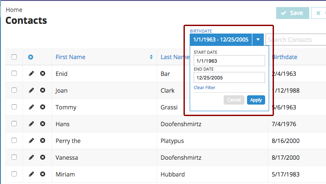Sort by First Name sort arrows
The height and width of the screenshot is (184, 326).
(x=151, y=57)
